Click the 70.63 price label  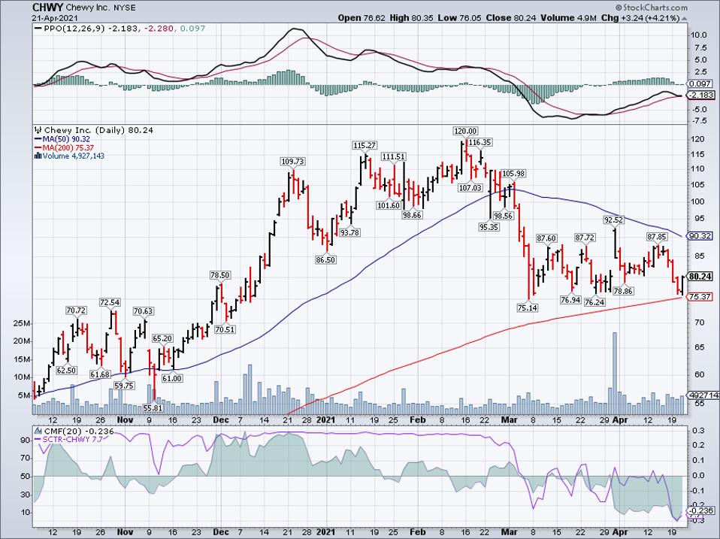pos(143,310)
